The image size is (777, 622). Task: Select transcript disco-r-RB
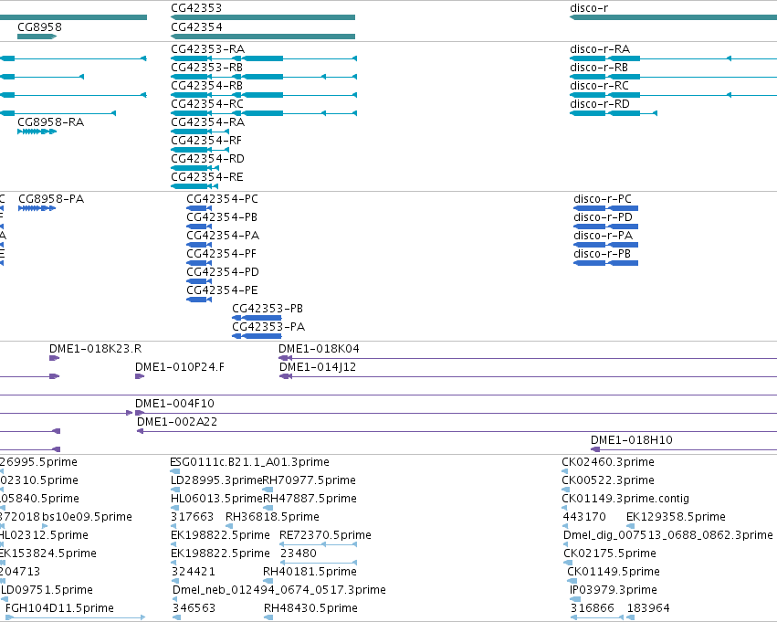click(x=674, y=77)
